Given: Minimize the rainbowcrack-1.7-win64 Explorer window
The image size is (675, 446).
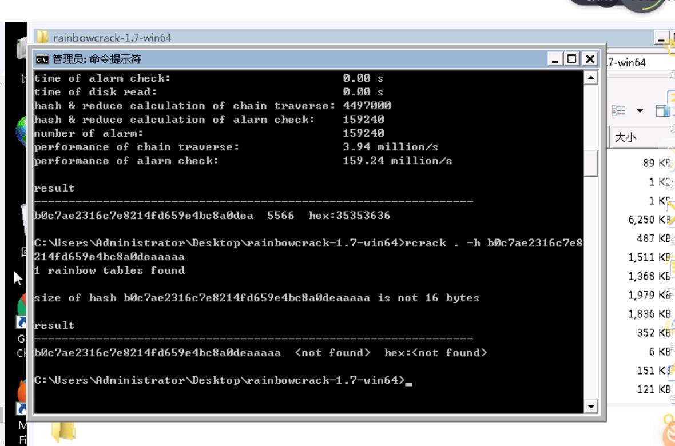Looking at the screenshot, I should tap(661, 38).
